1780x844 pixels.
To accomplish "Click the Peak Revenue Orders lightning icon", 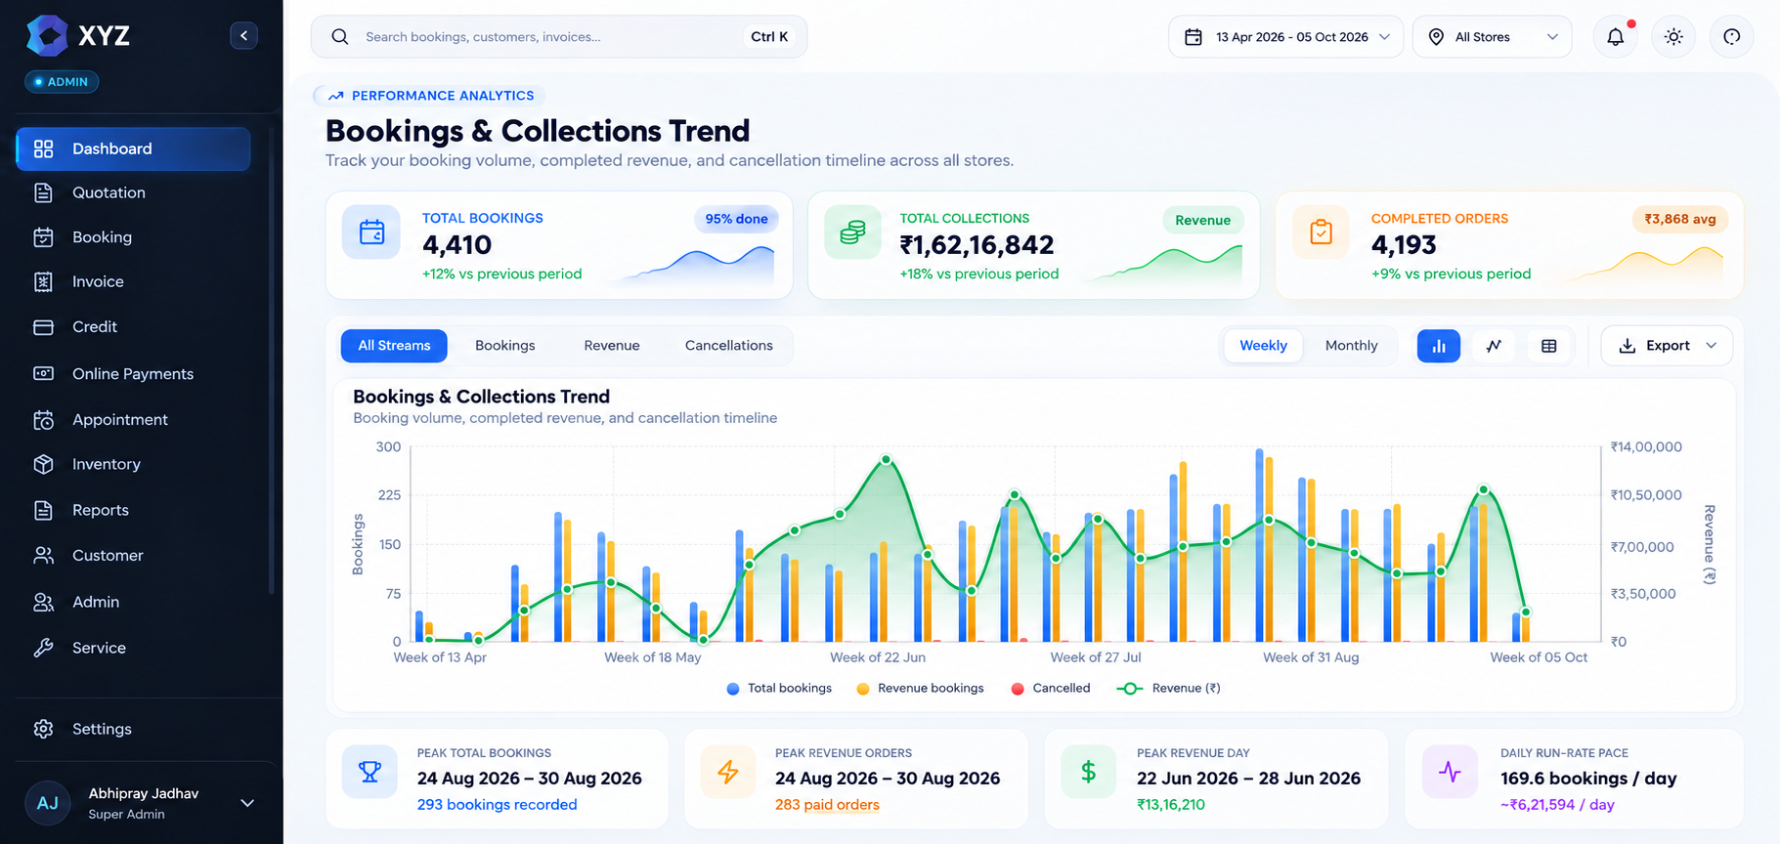I will (728, 772).
